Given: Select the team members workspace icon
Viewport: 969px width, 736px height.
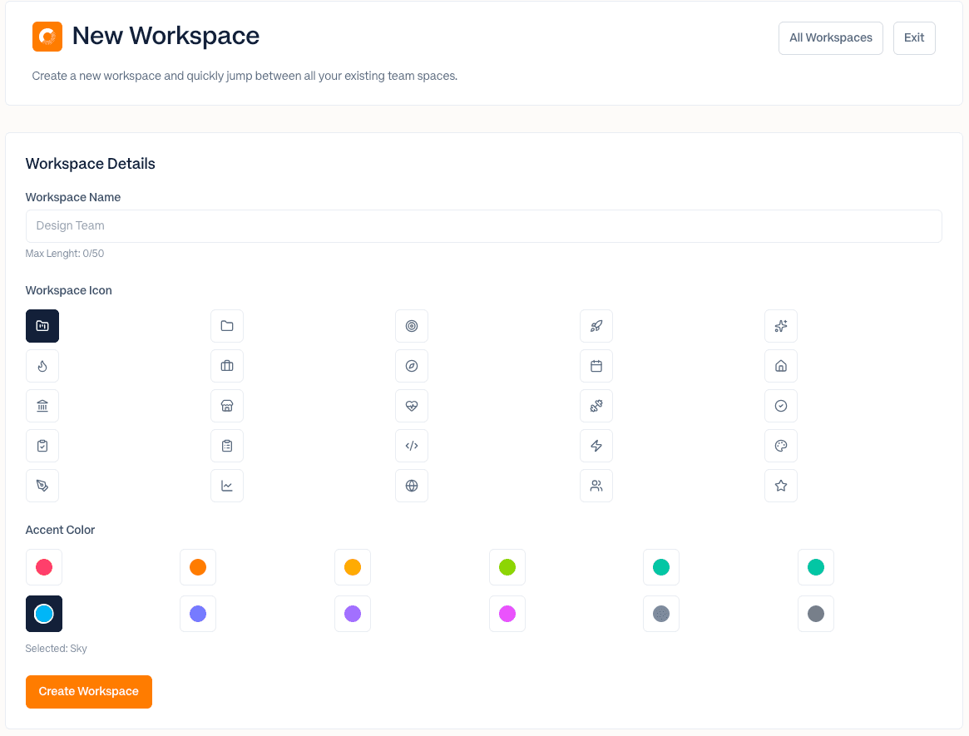Looking at the screenshot, I should click(x=596, y=486).
